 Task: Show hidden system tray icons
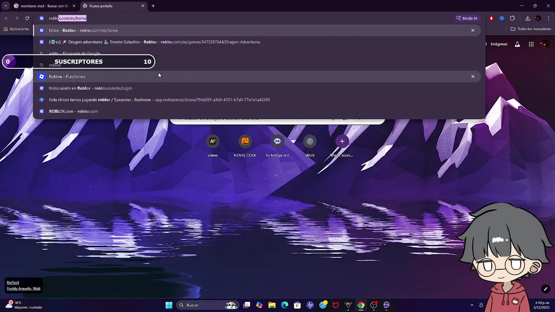[472, 305]
